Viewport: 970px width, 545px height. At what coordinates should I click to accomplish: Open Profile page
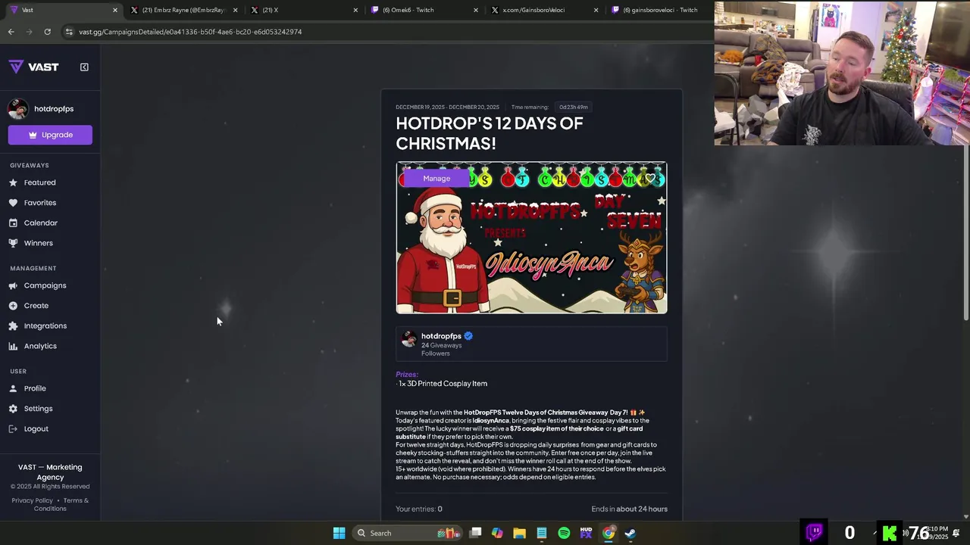(x=35, y=388)
